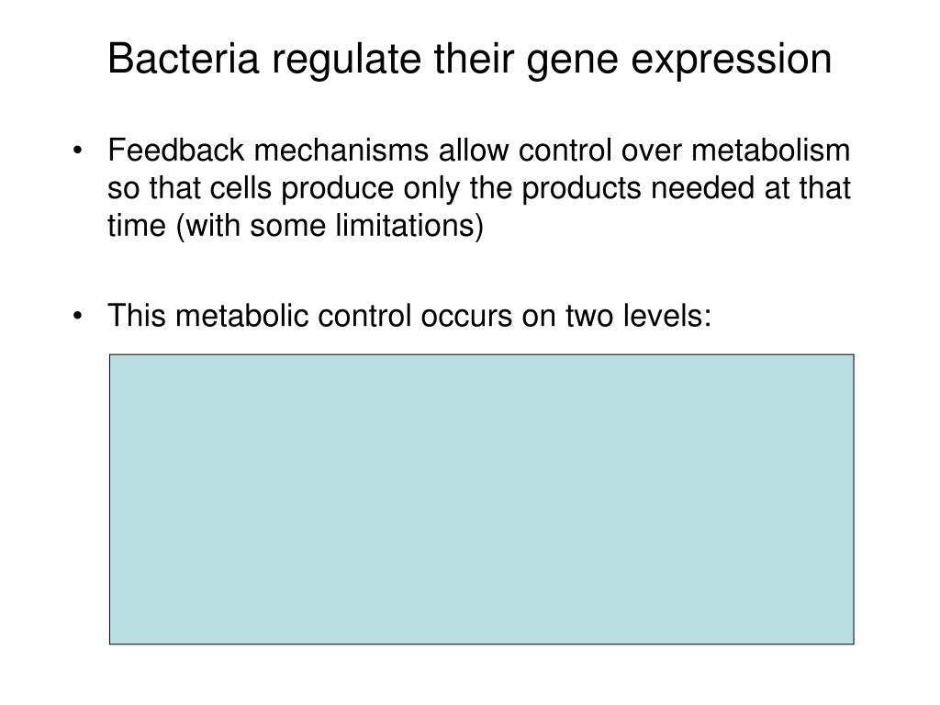Click the line "This metabolic control occurs on two levels:"
Screen dimensions: 940x705
(409, 316)
